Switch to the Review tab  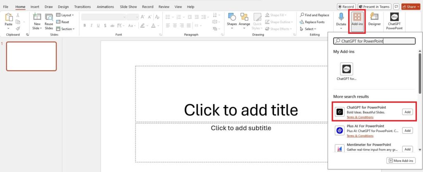click(x=164, y=7)
